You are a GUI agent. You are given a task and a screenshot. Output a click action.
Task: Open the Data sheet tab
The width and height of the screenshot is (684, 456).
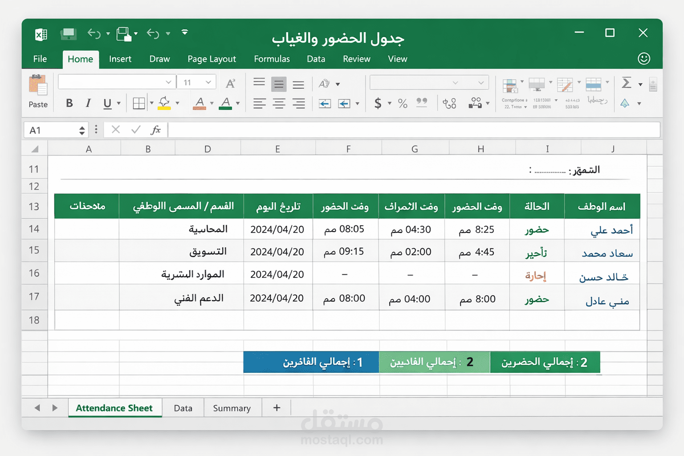coord(183,407)
